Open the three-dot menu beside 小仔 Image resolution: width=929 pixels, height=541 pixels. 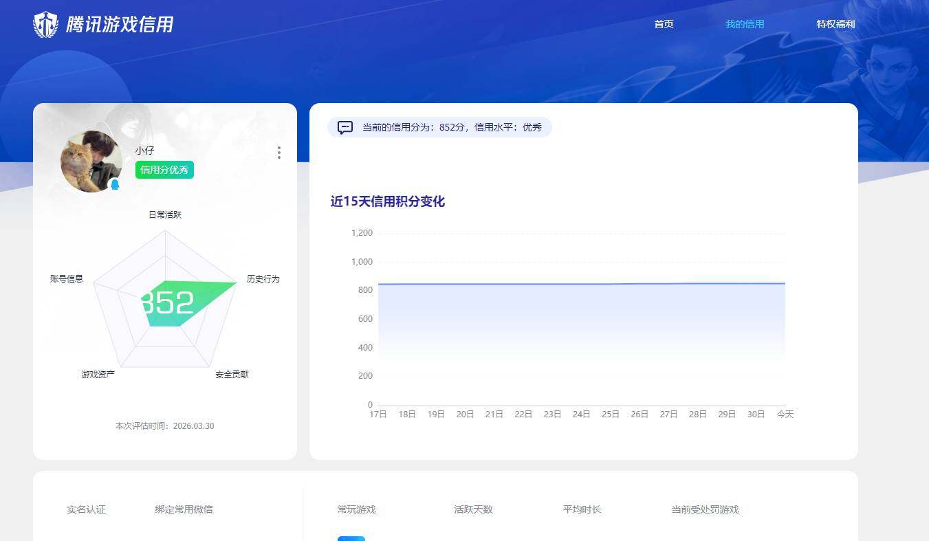tap(278, 153)
